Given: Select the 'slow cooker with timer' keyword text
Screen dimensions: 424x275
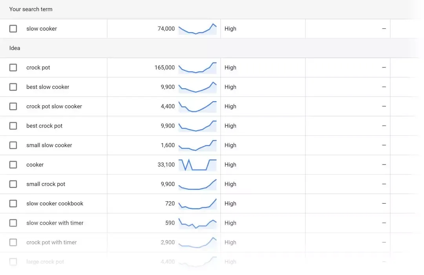Looking at the screenshot, I should pos(55,223).
